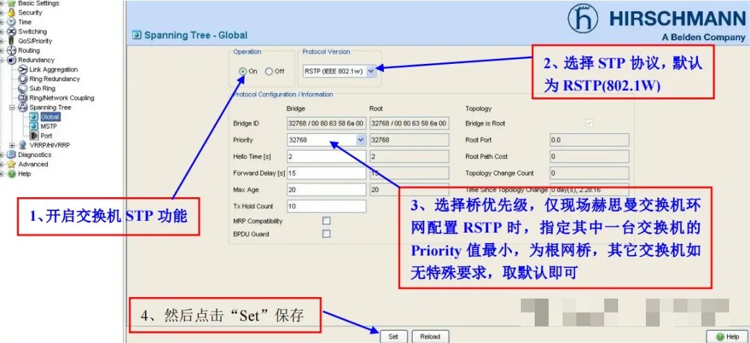Click the VRRP/HiVRRP icon
This screenshot has width=750, height=343.
click(x=22, y=145)
